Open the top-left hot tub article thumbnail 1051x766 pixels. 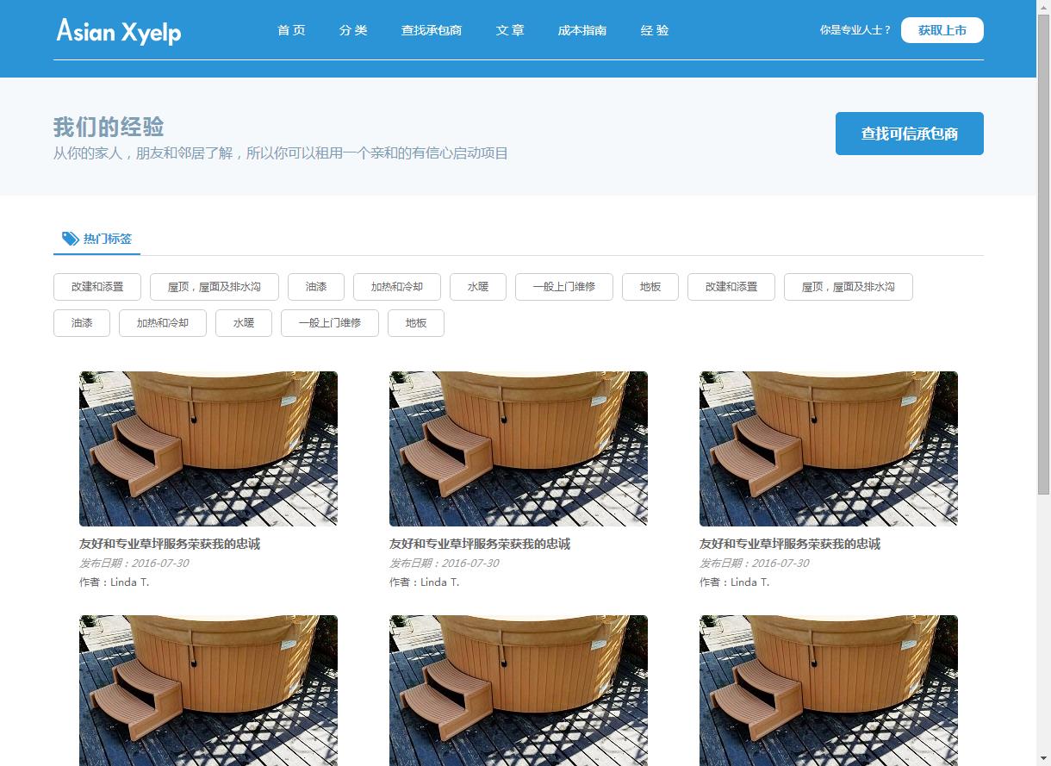click(208, 448)
